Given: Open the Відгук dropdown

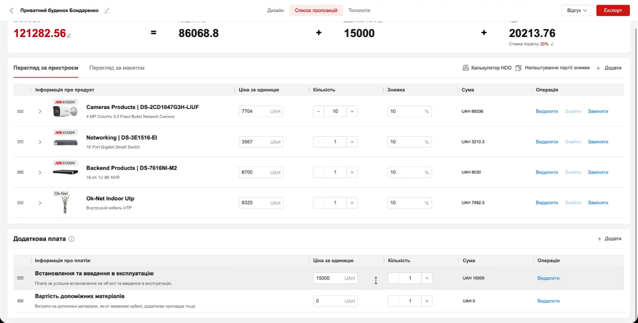Looking at the screenshot, I should [576, 10].
